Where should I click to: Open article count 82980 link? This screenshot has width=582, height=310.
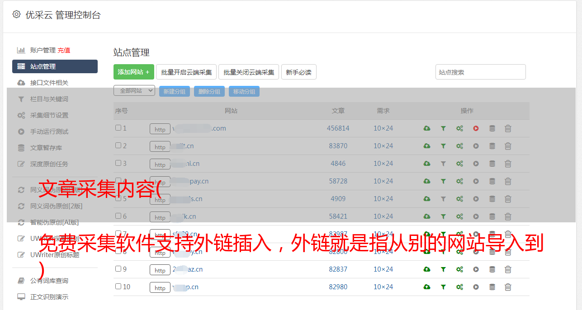pos(338,287)
